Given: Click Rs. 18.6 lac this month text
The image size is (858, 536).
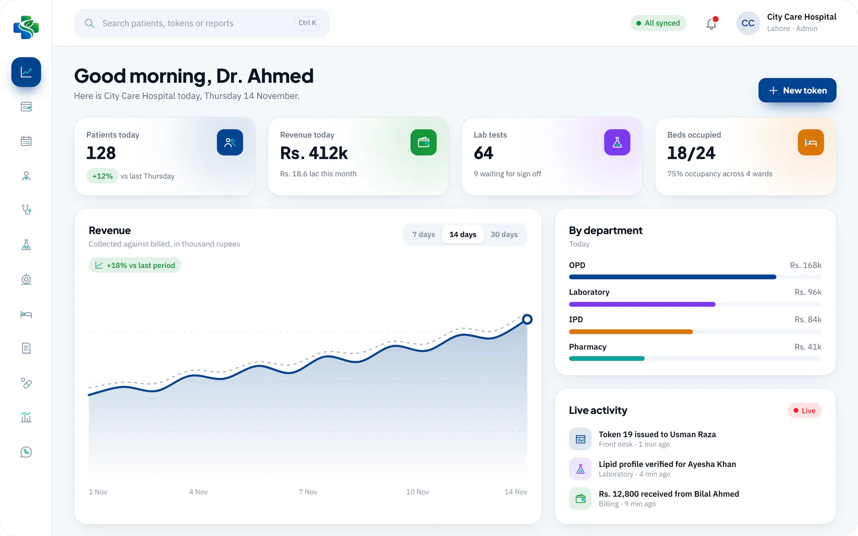Looking at the screenshot, I should click(x=318, y=174).
